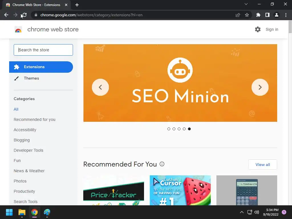Click the Chrome Web Store rainbow logo
Image resolution: width=292 pixels, height=219 pixels.
[x=18, y=29]
